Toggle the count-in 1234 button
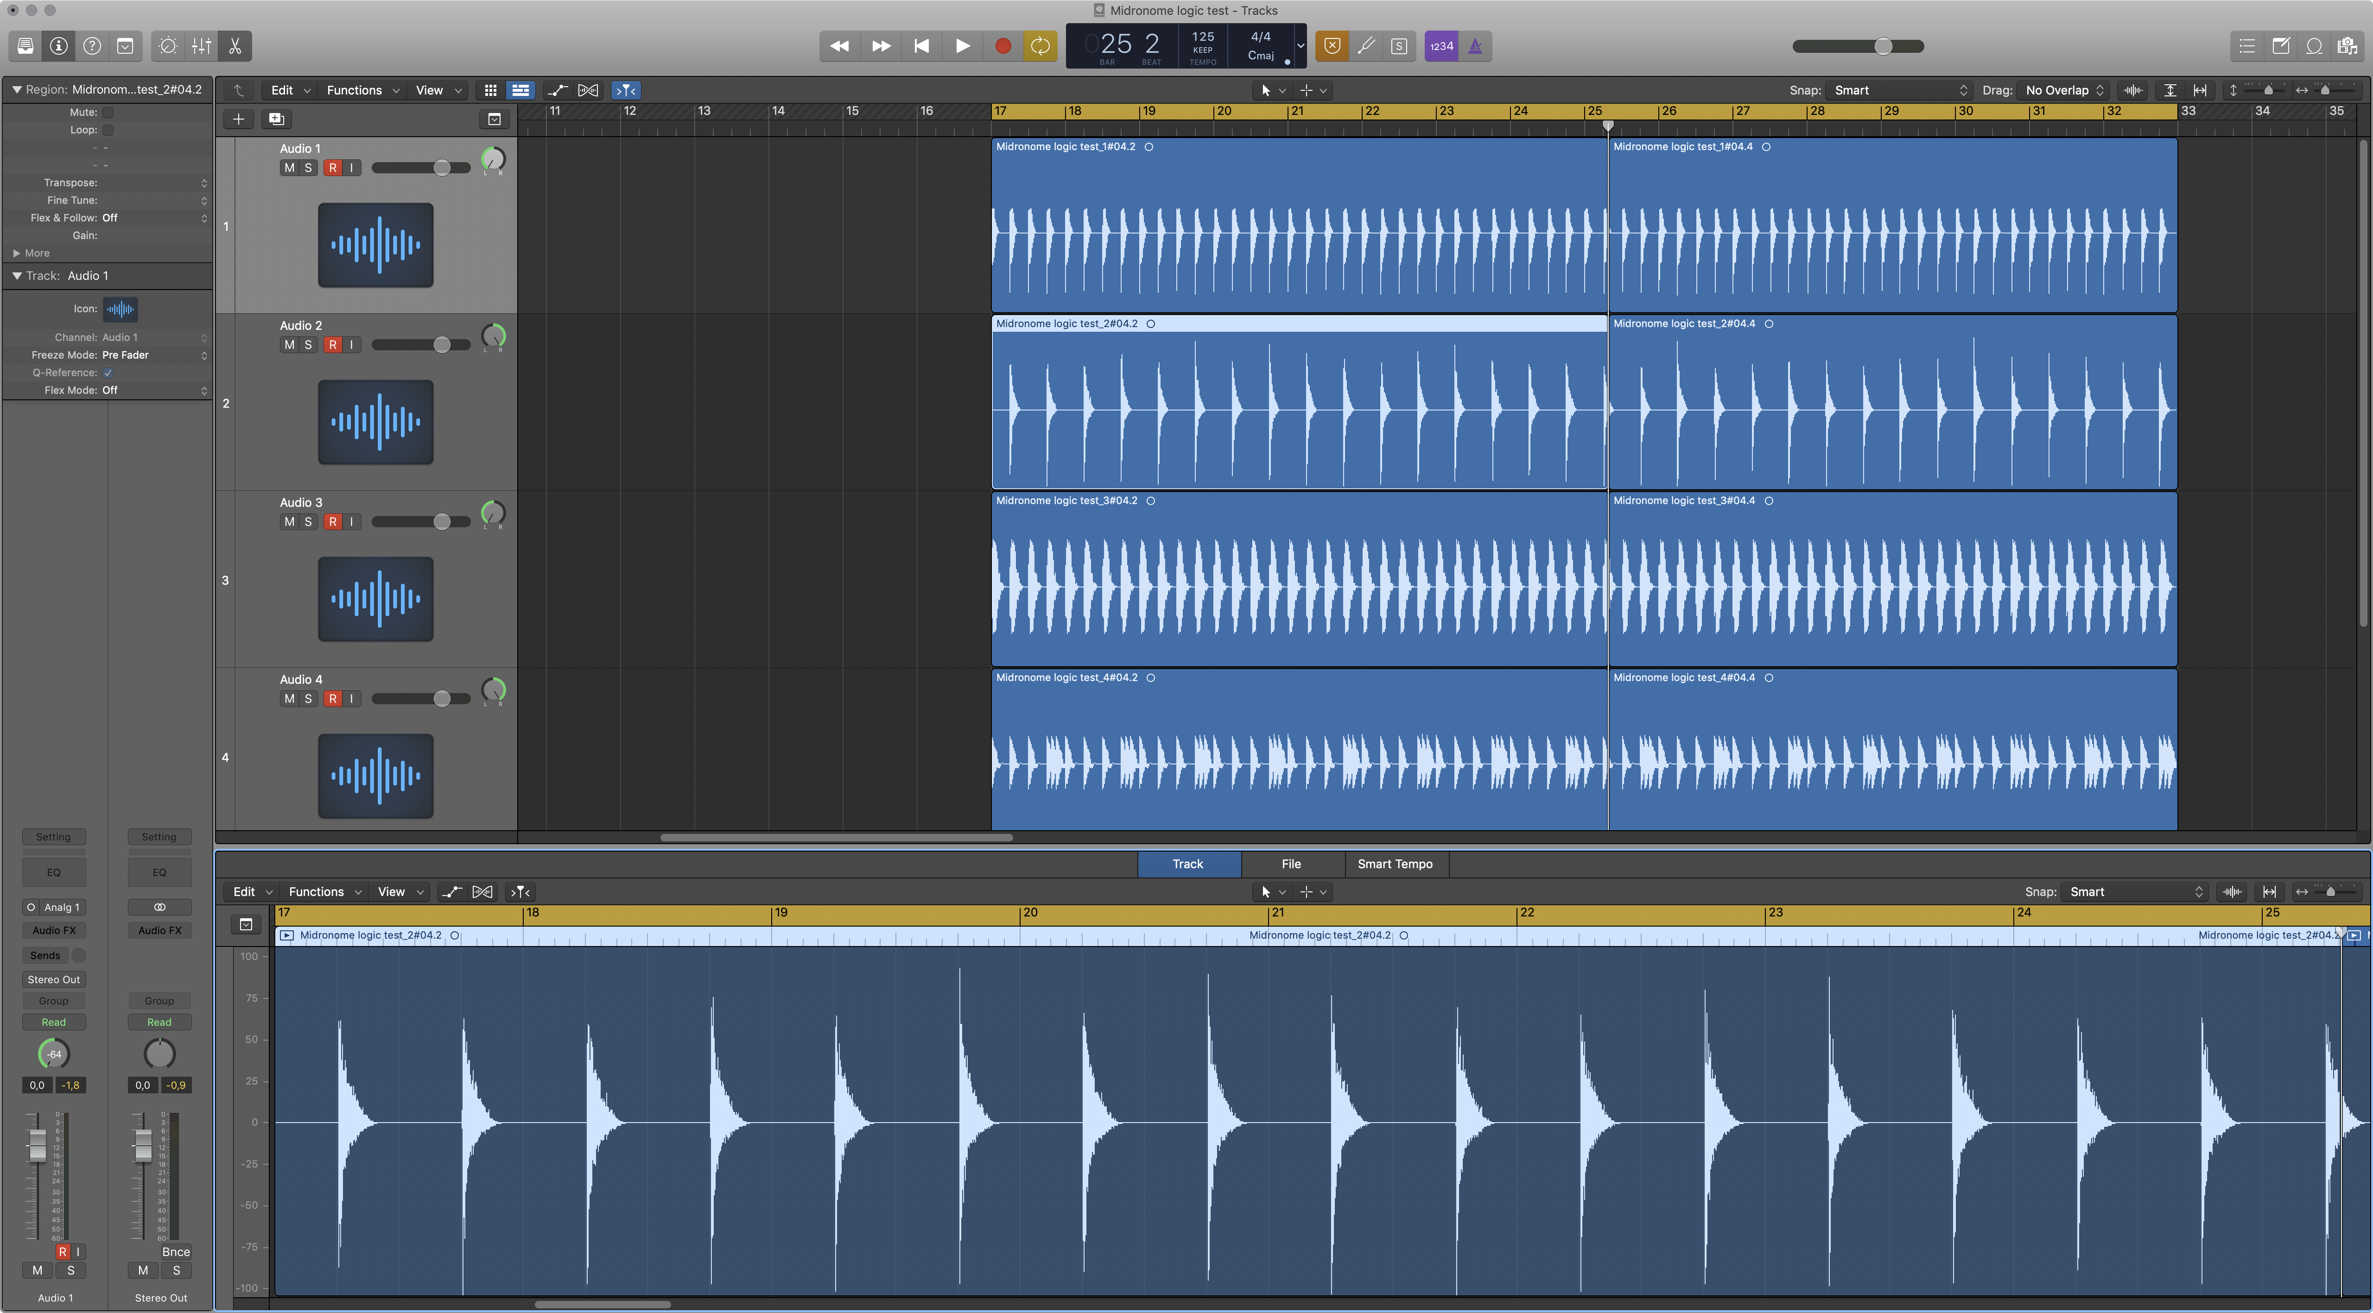This screenshot has height=1313, width=2373. [x=1441, y=46]
